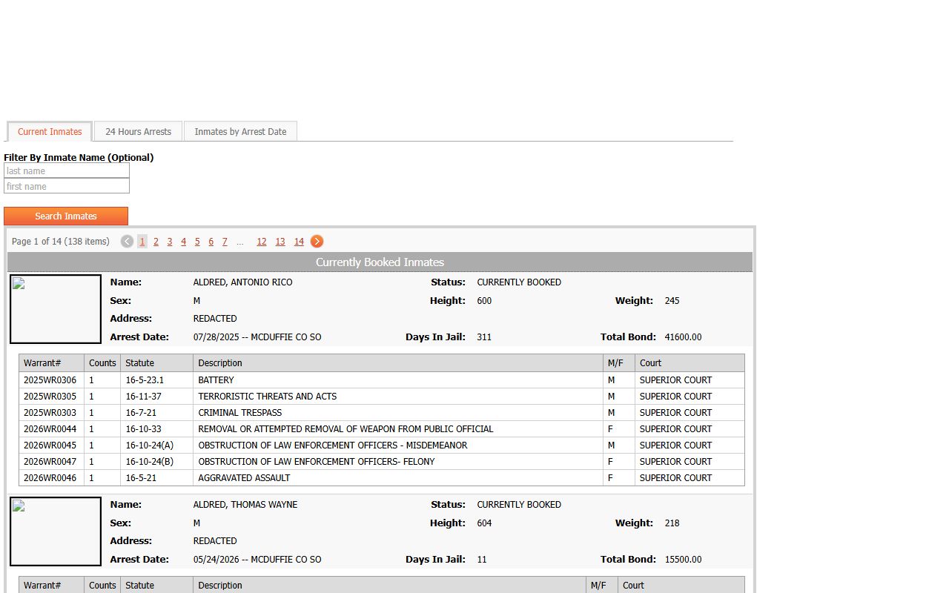Click the grey previous-page arrow

tap(127, 242)
